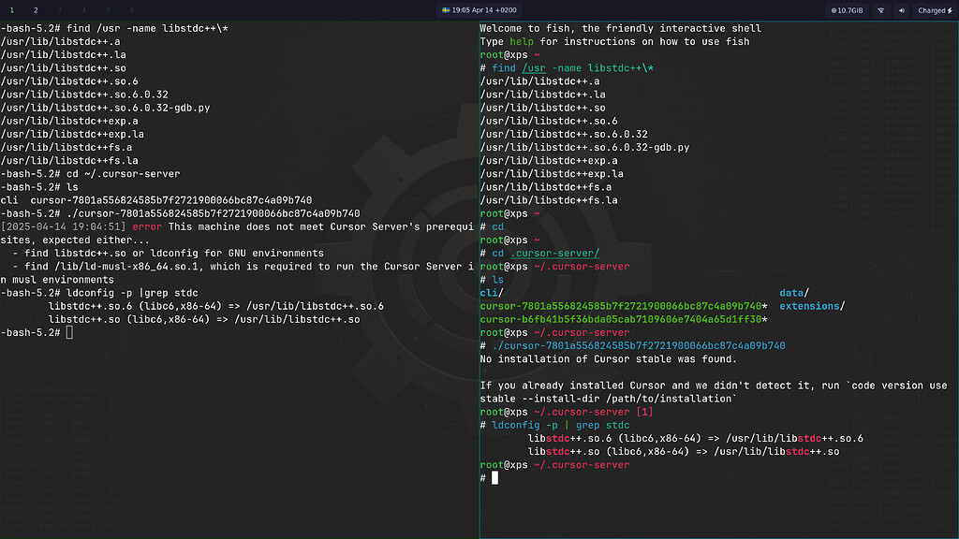Viewport: 959px width, 539px height.
Task: Toggle Wi-Fi using the network indicator
Action: coord(881,10)
